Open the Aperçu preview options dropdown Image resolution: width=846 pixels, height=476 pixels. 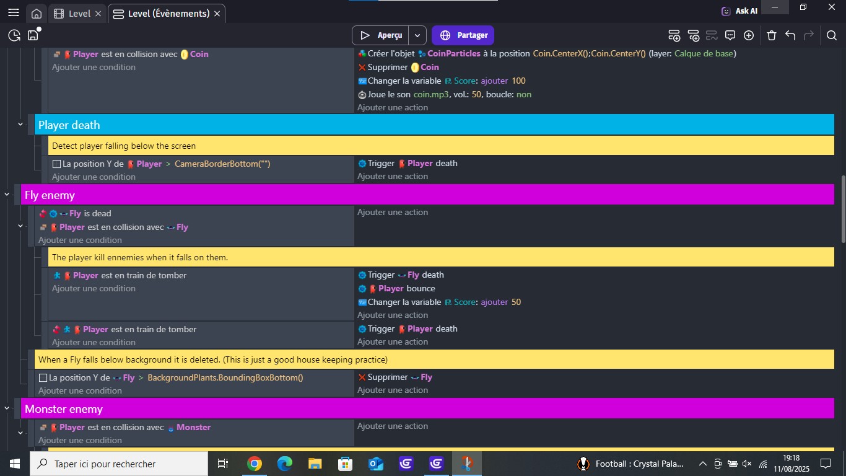[x=418, y=35]
